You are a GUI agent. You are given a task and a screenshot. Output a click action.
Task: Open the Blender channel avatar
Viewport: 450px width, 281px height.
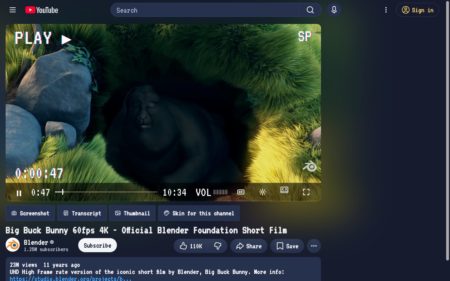[x=13, y=245]
